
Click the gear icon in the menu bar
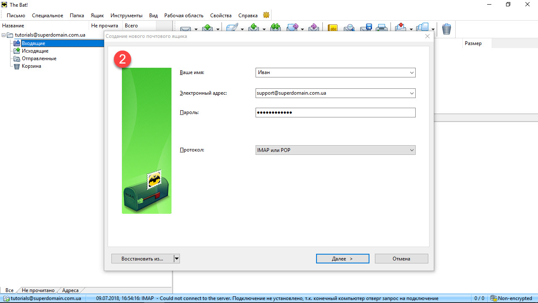coord(266,15)
